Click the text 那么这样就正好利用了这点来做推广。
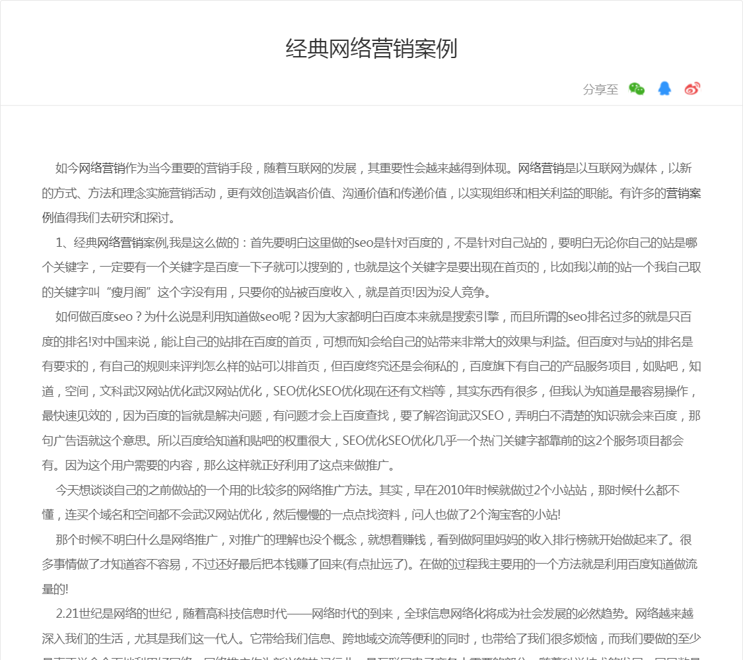Screen dimensions: 743x660 click(x=300, y=465)
